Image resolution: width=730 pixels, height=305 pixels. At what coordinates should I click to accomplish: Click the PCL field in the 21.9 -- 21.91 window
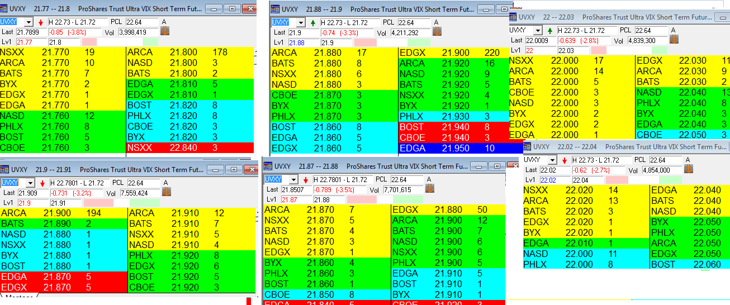coord(143,183)
